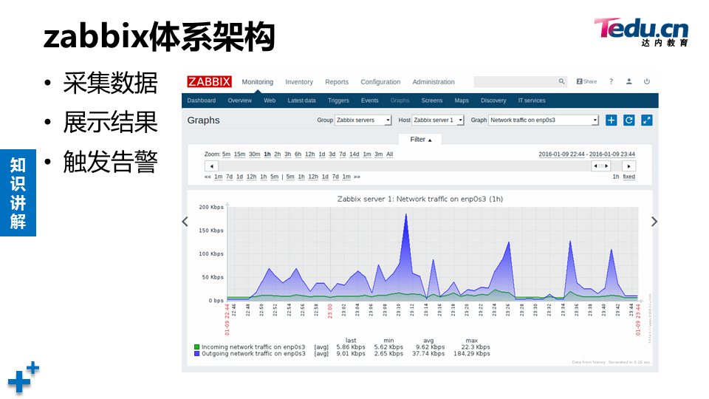
Task: Set zoom to 6h
Action: (298, 154)
